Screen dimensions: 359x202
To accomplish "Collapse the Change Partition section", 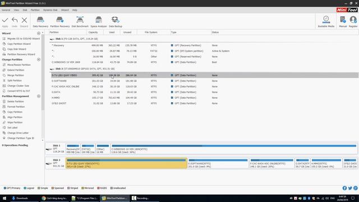I will coord(39,59).
